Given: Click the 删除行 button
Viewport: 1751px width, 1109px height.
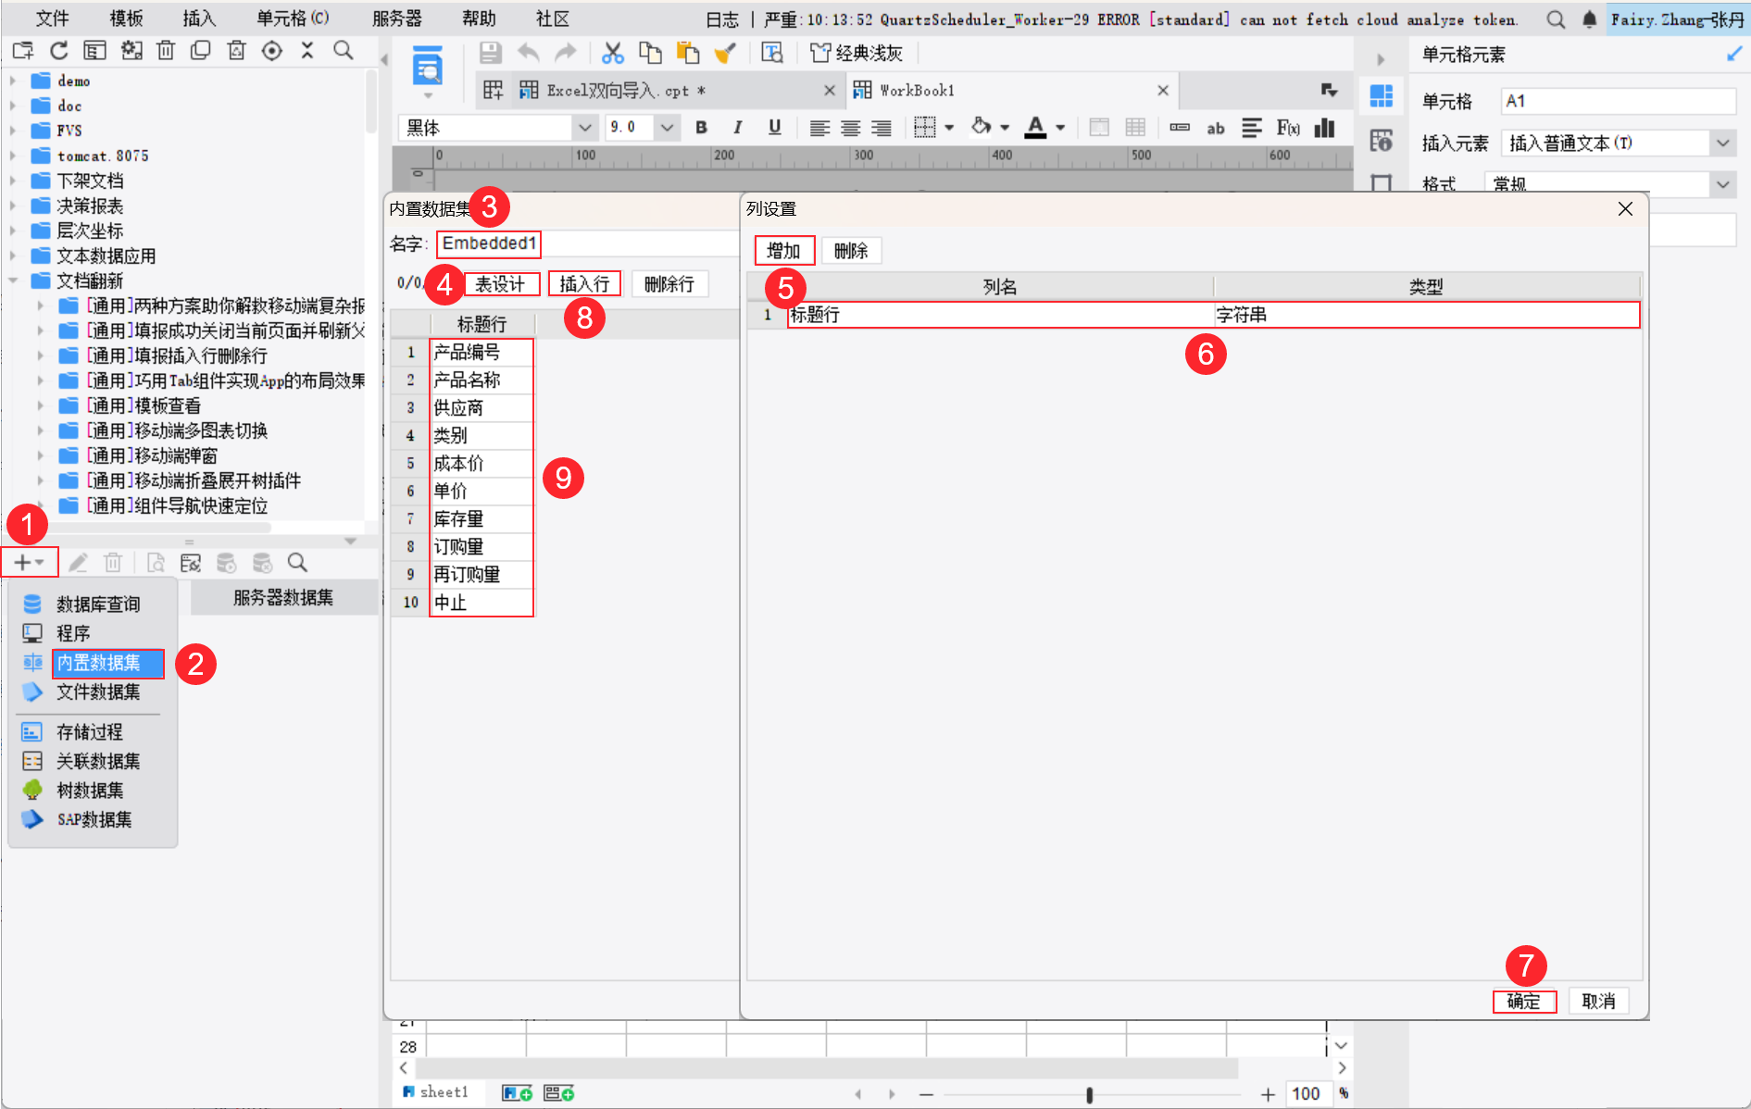Looking at the screenshot, I should tap(669, 284).
